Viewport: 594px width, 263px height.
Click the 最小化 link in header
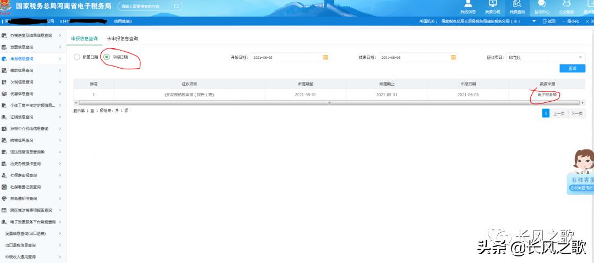570,21
